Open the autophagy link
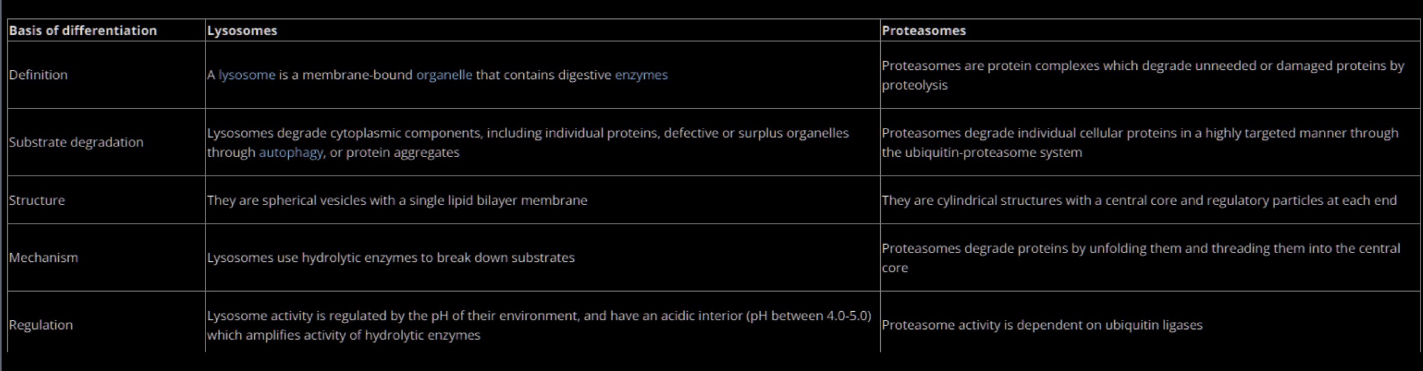The image size is (1423, 371). [290, 152]
